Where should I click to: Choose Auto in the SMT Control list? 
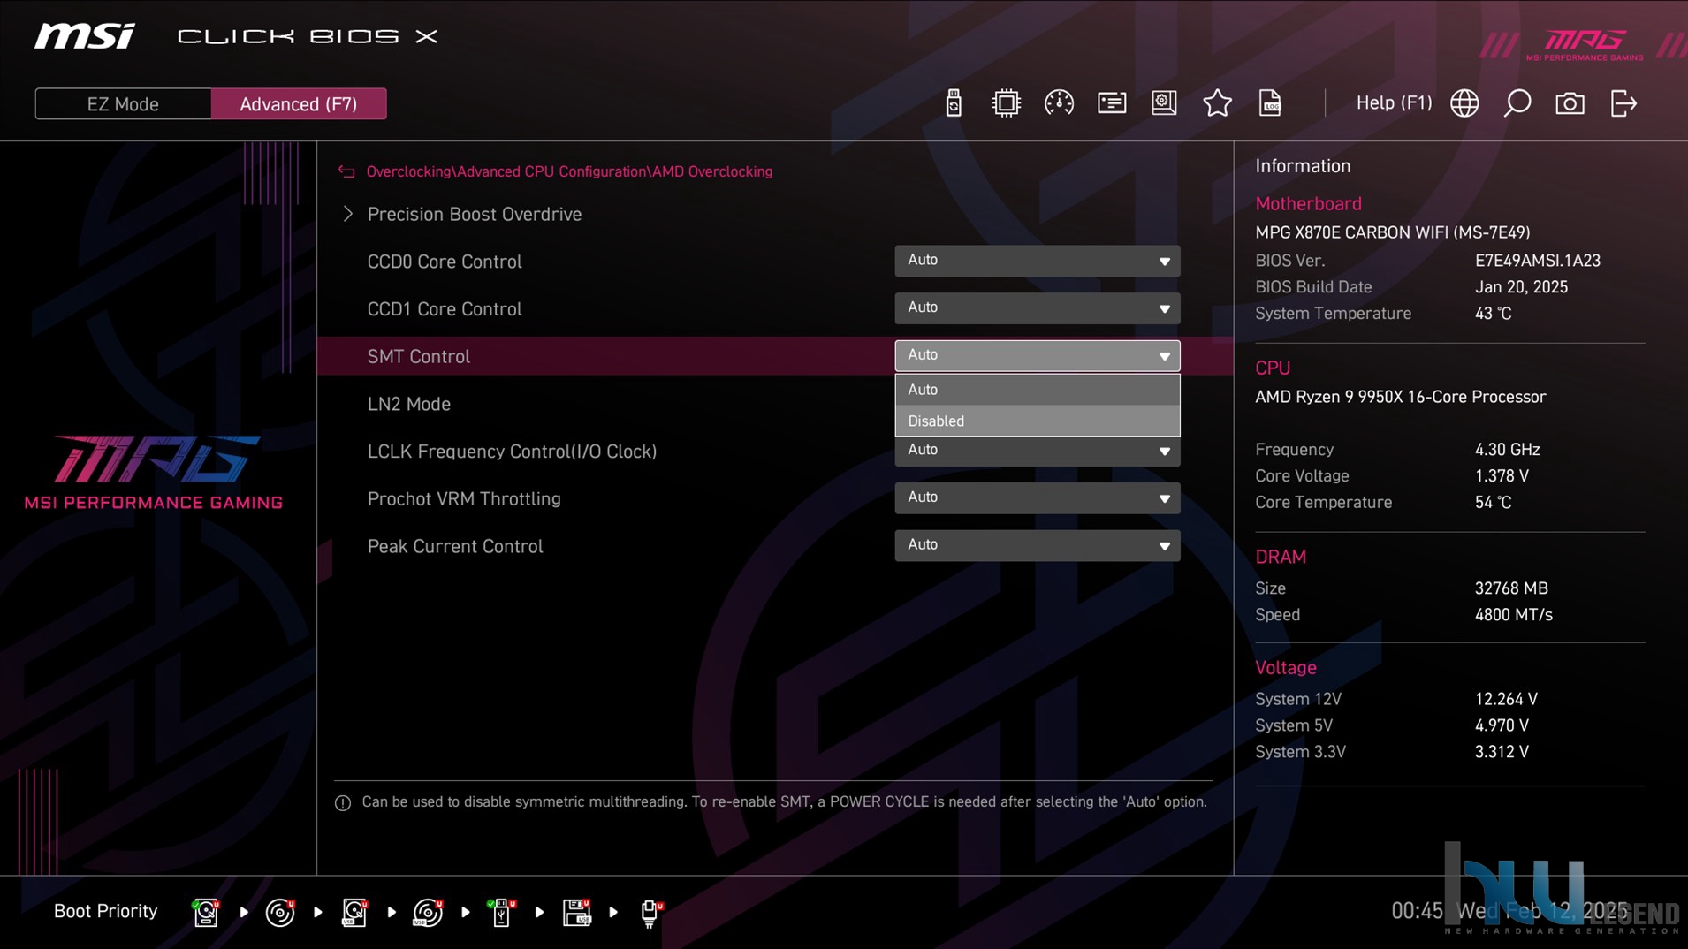1037,390
